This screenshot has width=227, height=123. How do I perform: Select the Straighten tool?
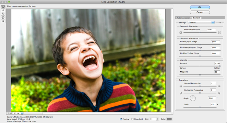point(3,10)
